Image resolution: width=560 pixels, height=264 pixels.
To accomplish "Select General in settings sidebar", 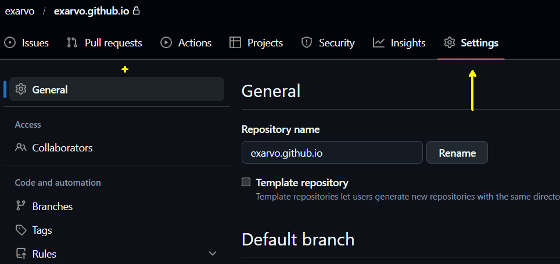I will 117,89.
